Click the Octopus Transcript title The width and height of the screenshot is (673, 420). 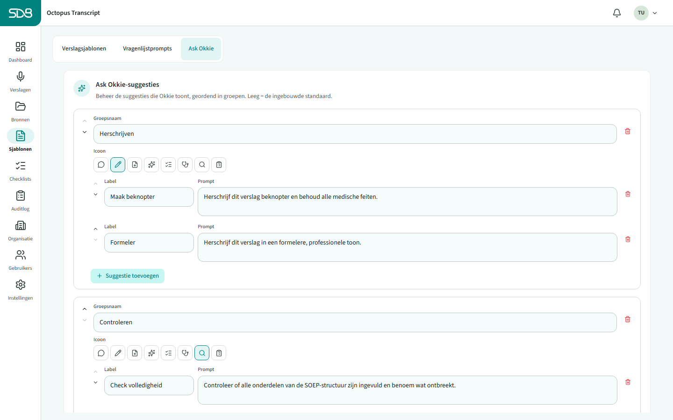point(73,13)
